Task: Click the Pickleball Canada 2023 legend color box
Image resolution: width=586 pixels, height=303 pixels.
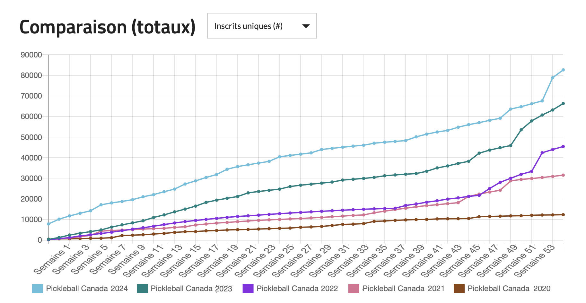Action: point(142,289)
